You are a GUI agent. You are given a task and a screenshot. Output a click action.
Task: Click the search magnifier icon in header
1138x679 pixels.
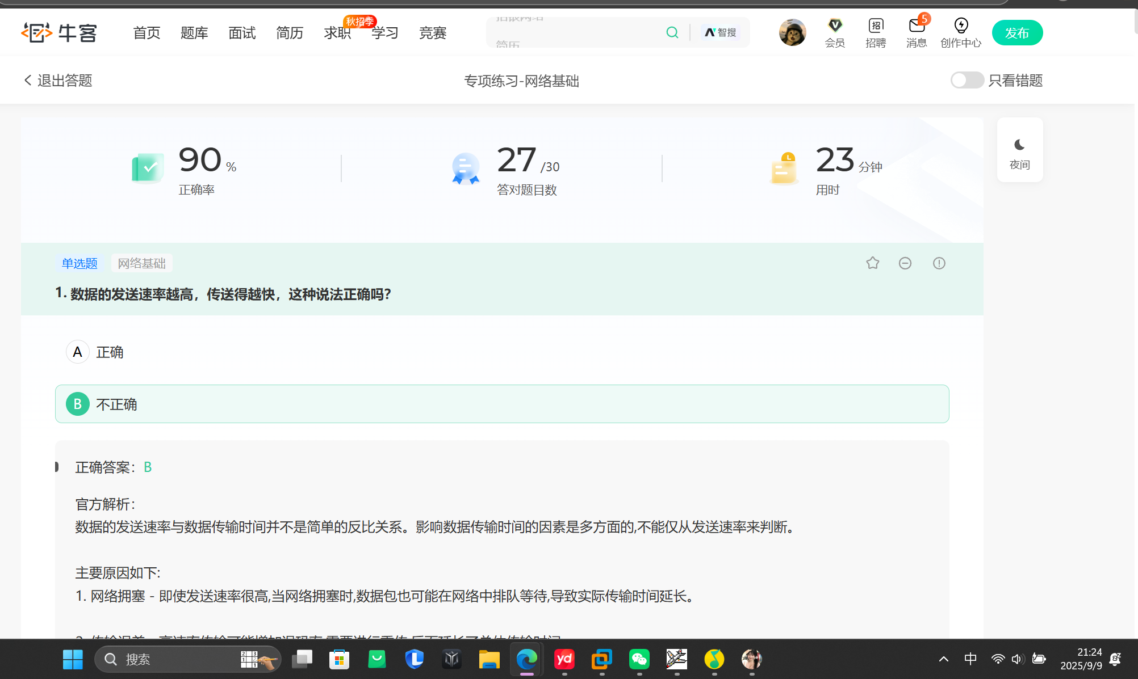click(x=672, y=32)
